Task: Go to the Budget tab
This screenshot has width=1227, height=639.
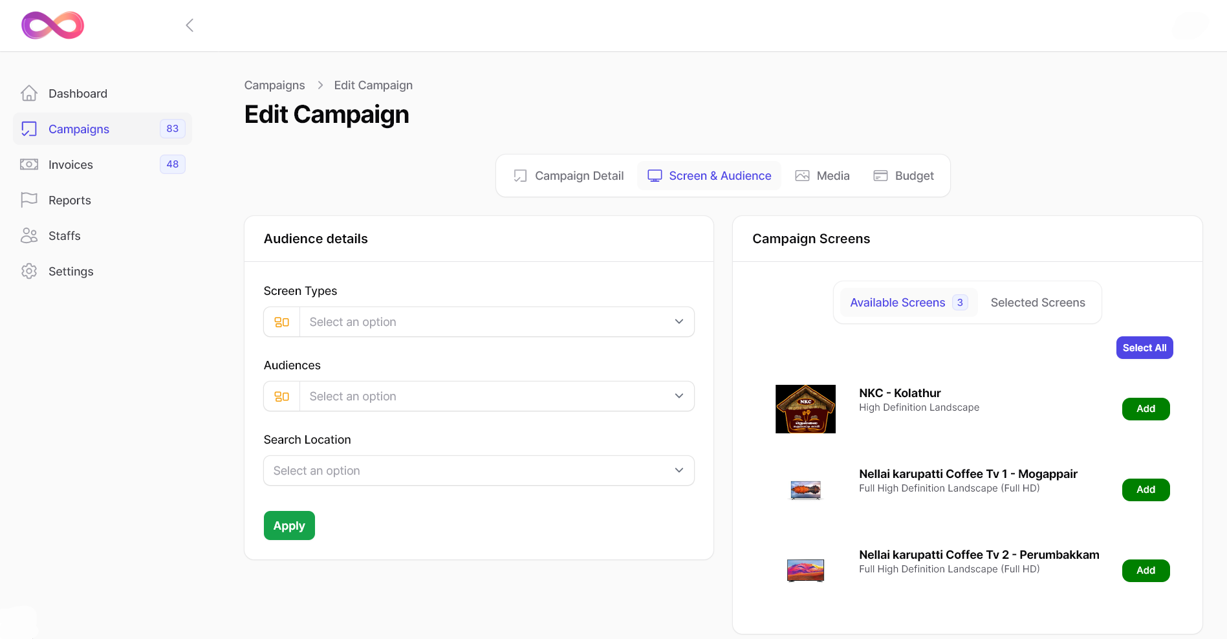Action: point(904,176)
